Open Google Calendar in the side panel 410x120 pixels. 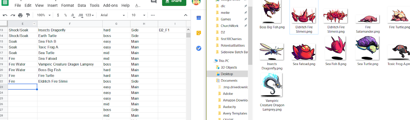199,18
